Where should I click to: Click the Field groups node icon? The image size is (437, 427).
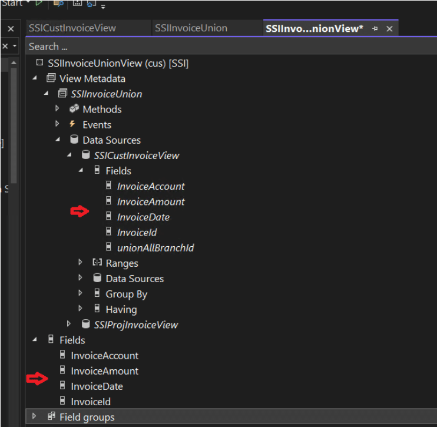pyautogui.click(x=51, y=417)
